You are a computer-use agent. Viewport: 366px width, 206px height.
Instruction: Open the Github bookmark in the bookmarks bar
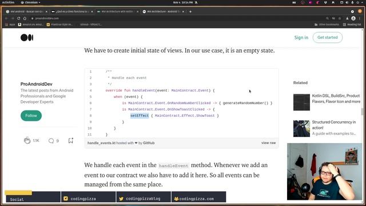[91, 25]
